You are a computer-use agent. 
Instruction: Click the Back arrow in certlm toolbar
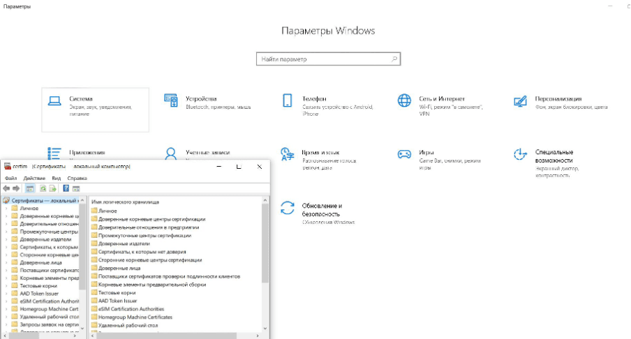point(6,188)
